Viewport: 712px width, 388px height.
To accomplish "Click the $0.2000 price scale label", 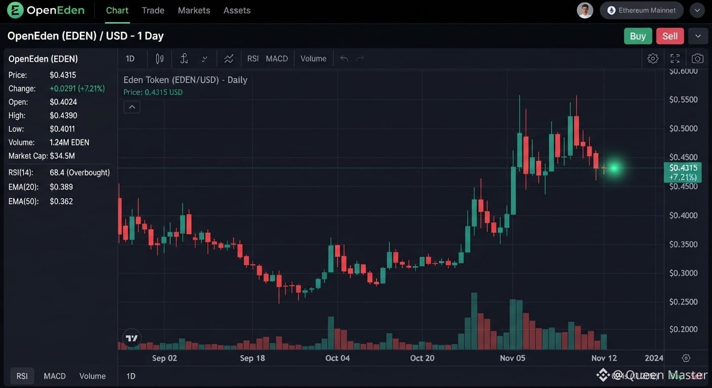I will (x=684, y=329).
